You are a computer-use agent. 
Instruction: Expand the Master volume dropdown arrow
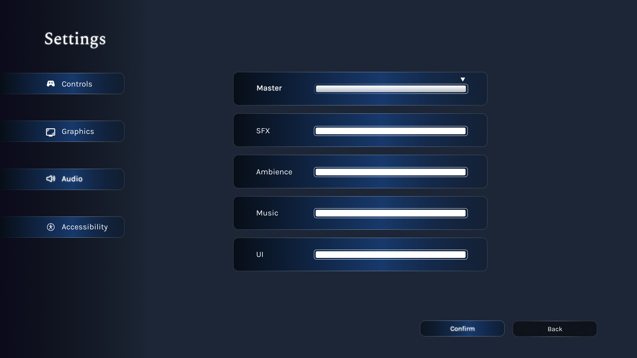(x=462, y=79)
